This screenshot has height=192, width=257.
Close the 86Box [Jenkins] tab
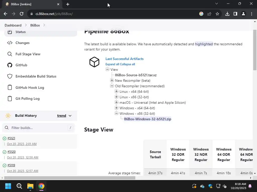pos(58,4)
